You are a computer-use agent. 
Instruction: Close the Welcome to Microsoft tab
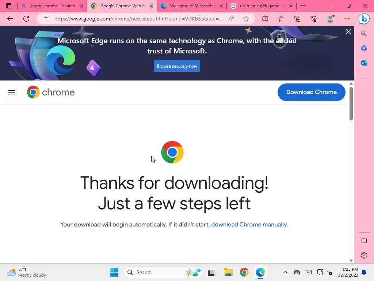(x=221, y=6)
